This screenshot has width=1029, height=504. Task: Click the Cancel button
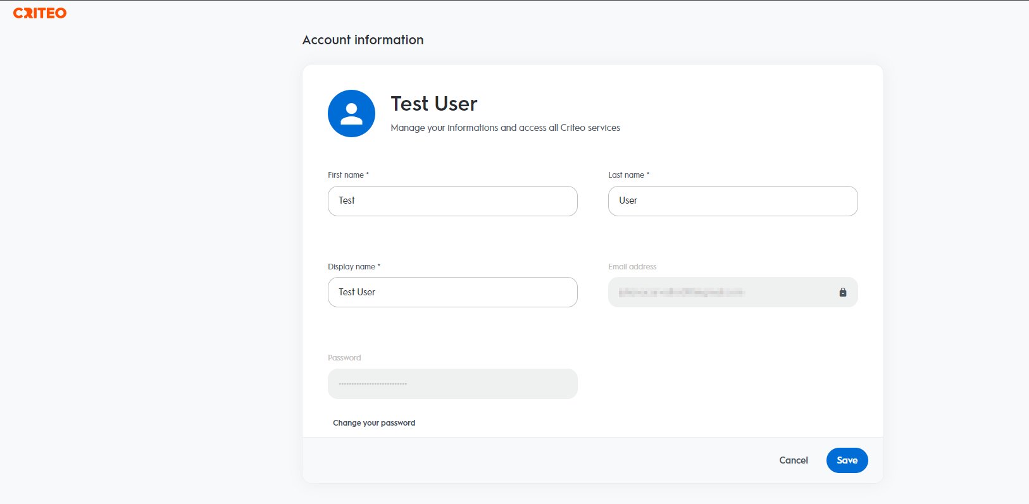794,460
